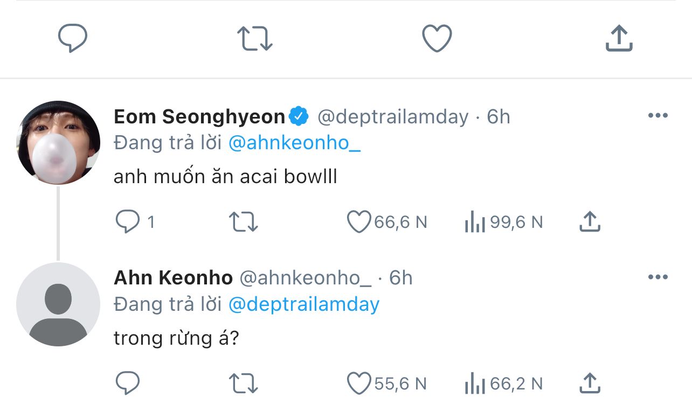Like Ahn Keonho's tweet with 55,6 N likes

(359, 384)
